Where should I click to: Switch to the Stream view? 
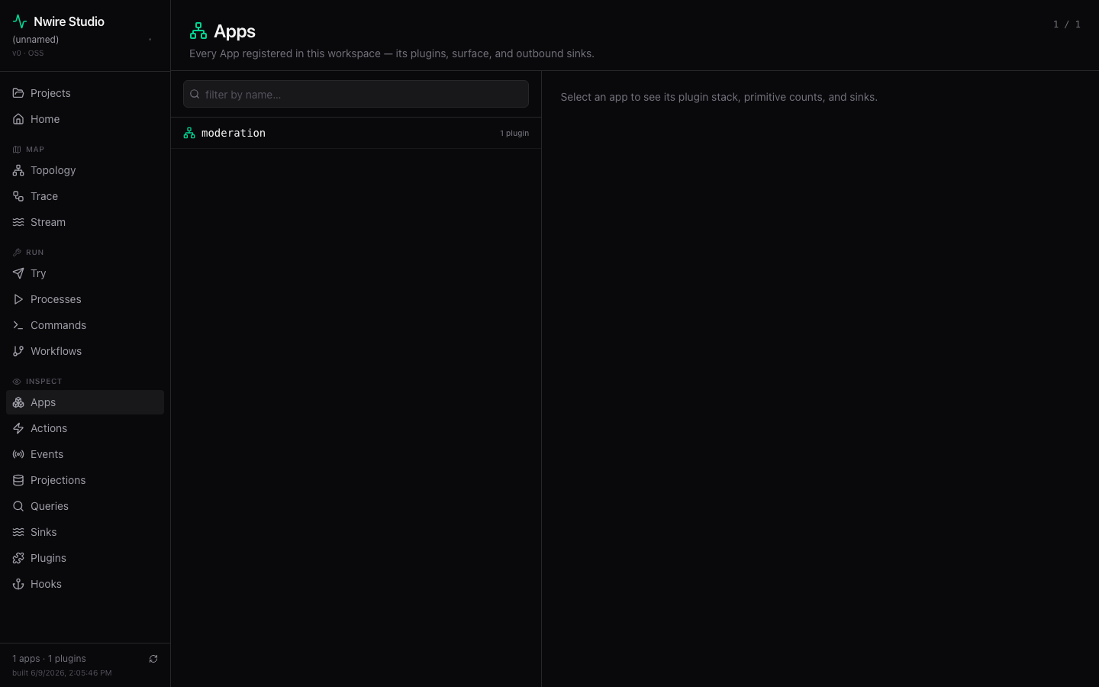tap(48, 222)
